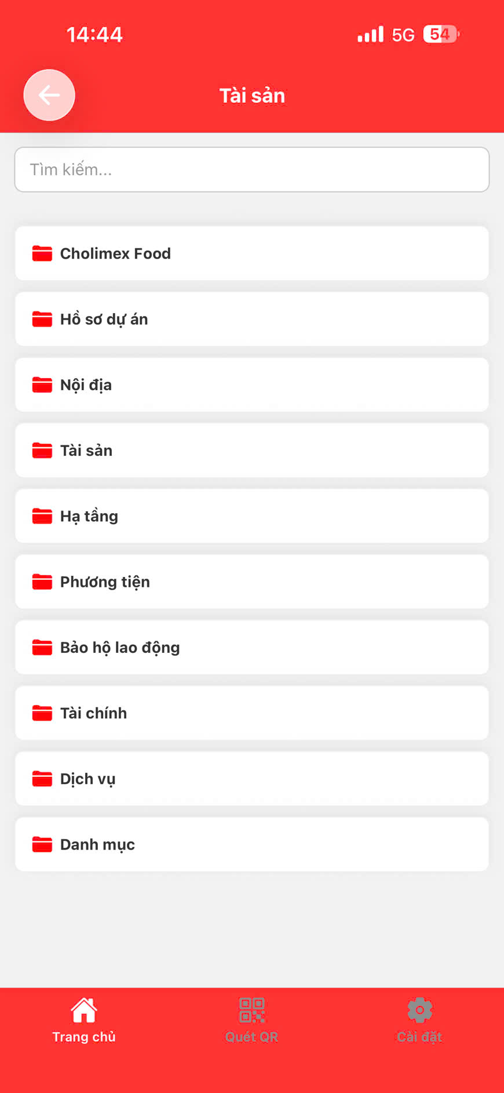The height and width of the screenshot is (1093, 504).
Task: Click the folder icon beside Cholimex Food
Action: click(x=42, y=253)
